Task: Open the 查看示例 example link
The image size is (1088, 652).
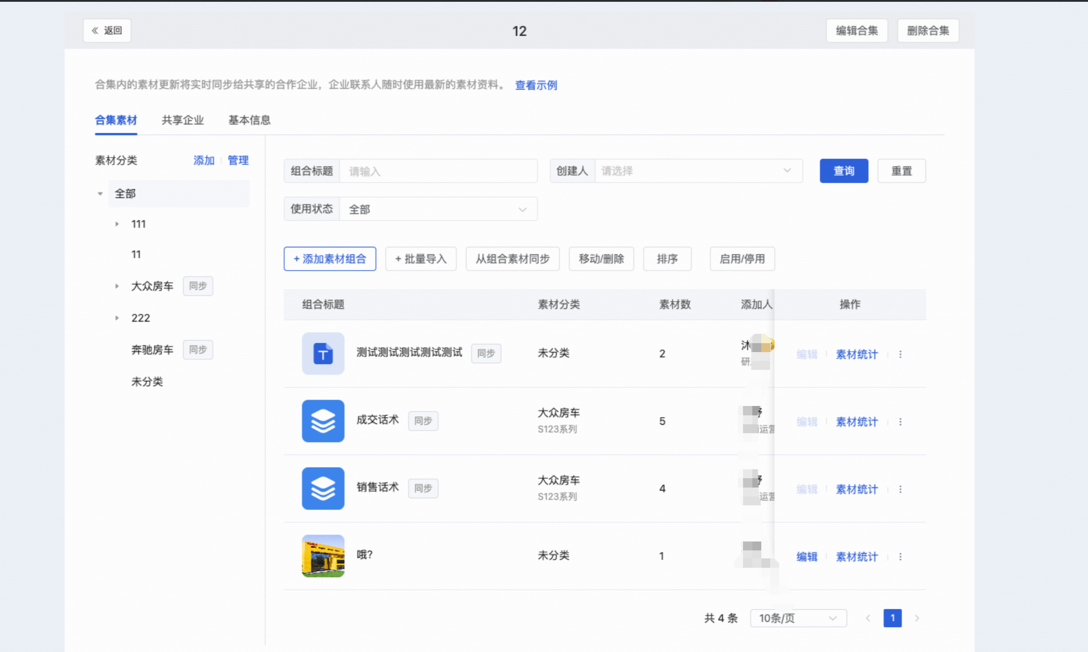Action: click(x=536, y=85)
